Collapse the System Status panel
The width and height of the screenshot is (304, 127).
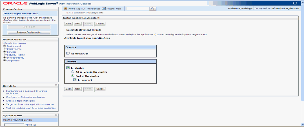click(56, 115)
